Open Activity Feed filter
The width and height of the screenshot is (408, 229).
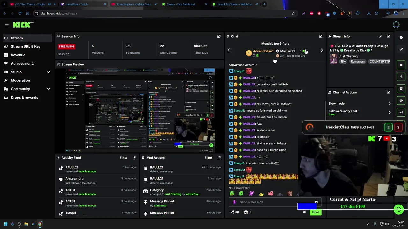click(x=123, y=158)
